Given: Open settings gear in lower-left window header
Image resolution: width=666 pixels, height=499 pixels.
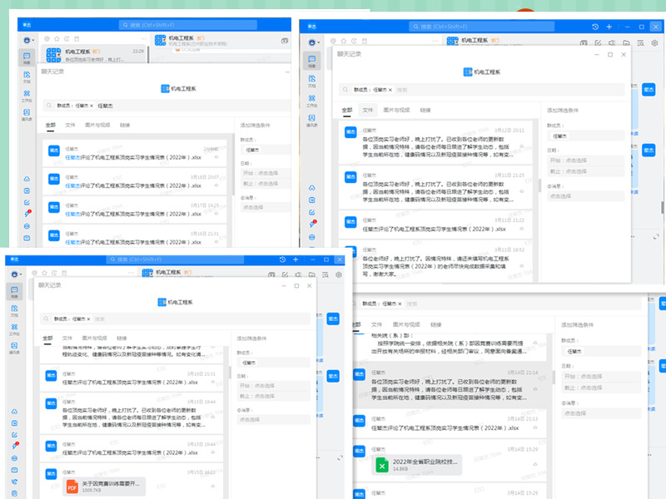Looking at the screenshot, I should coord(339,274).
